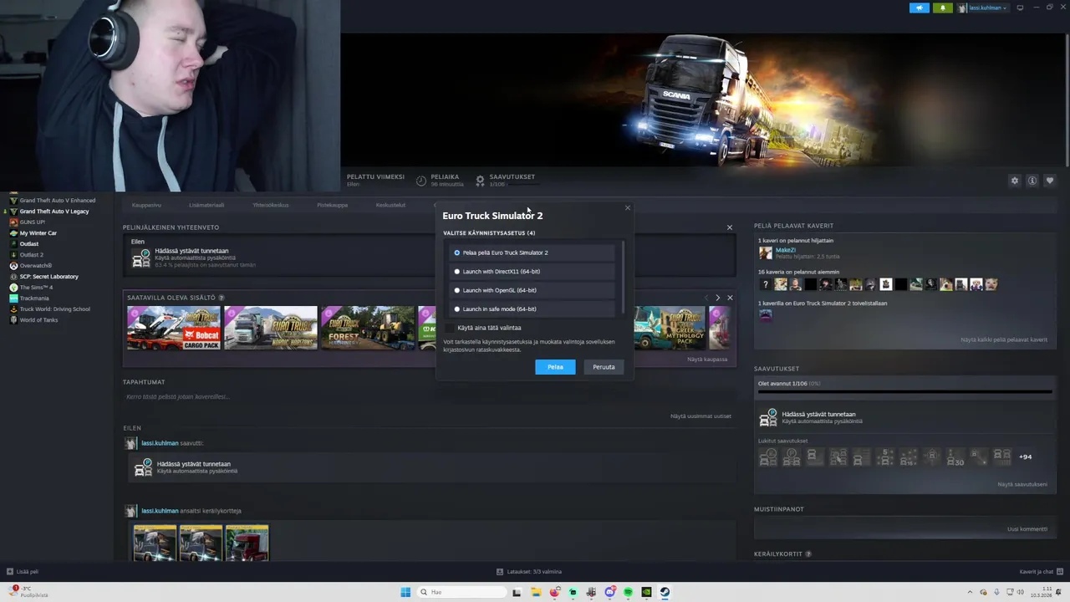Click 'Näytä saavutukseni' link

tap(1022, 484)
